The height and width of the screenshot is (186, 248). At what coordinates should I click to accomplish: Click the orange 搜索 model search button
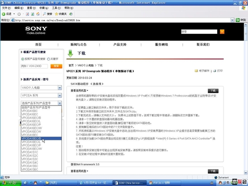56,66
